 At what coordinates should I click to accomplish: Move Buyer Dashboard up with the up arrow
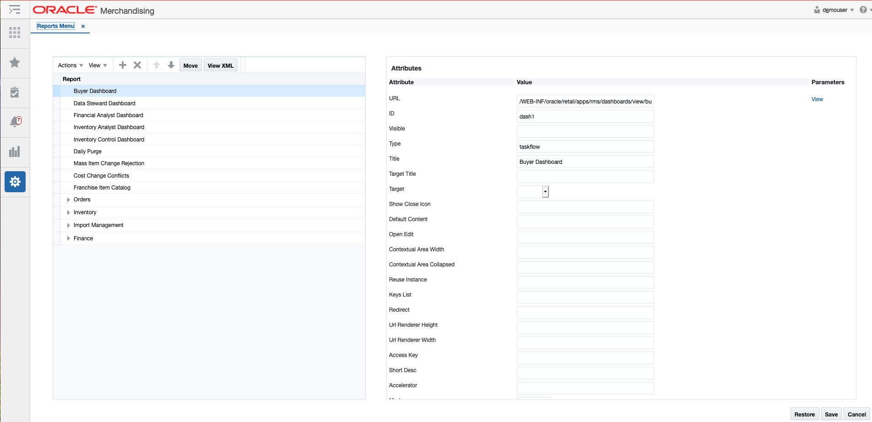point(156,65)
